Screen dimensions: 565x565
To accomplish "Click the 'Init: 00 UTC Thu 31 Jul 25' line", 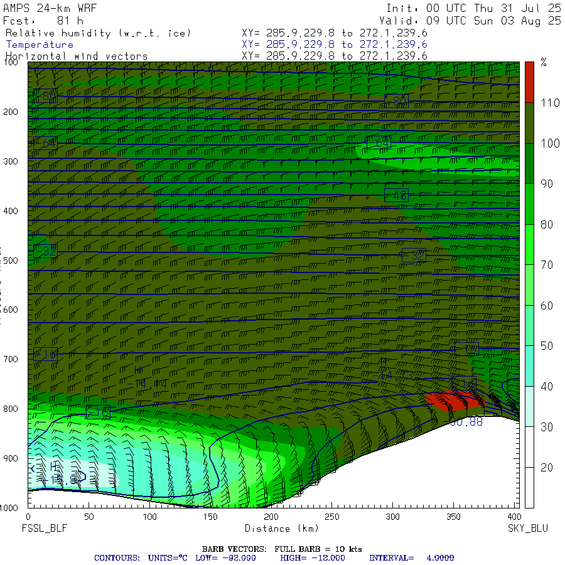I will (473, 8).
